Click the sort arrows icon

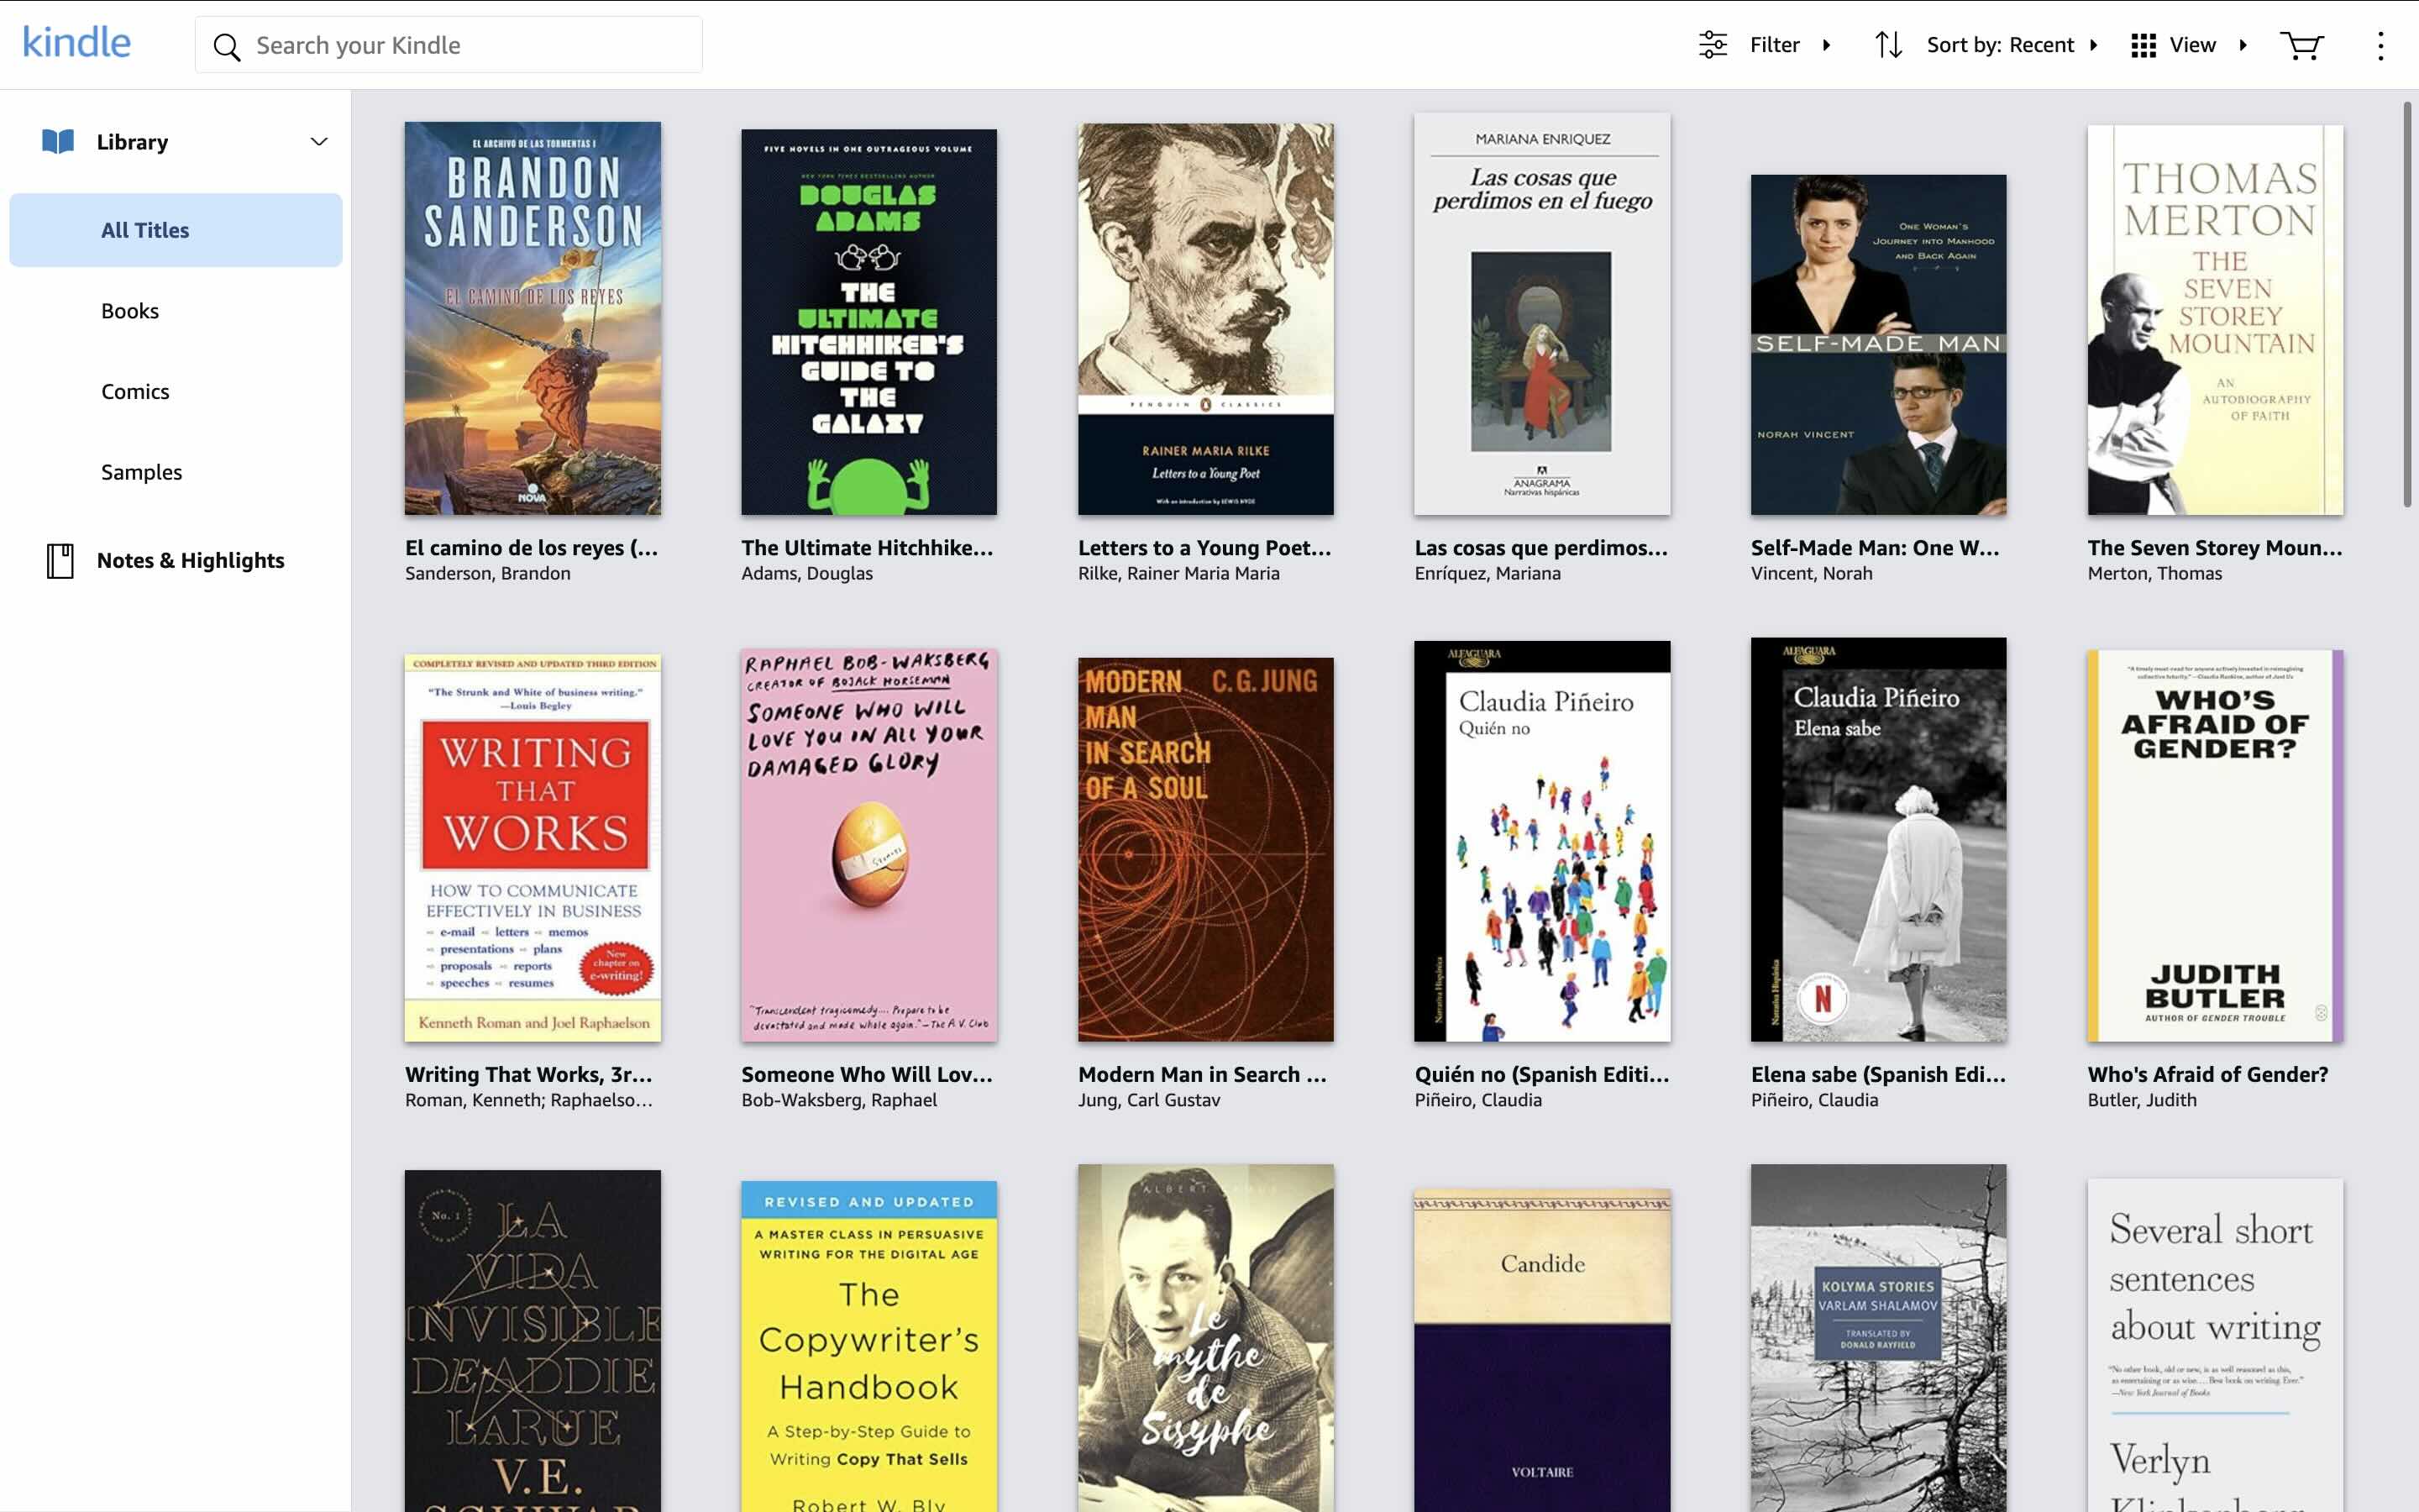1888,45
